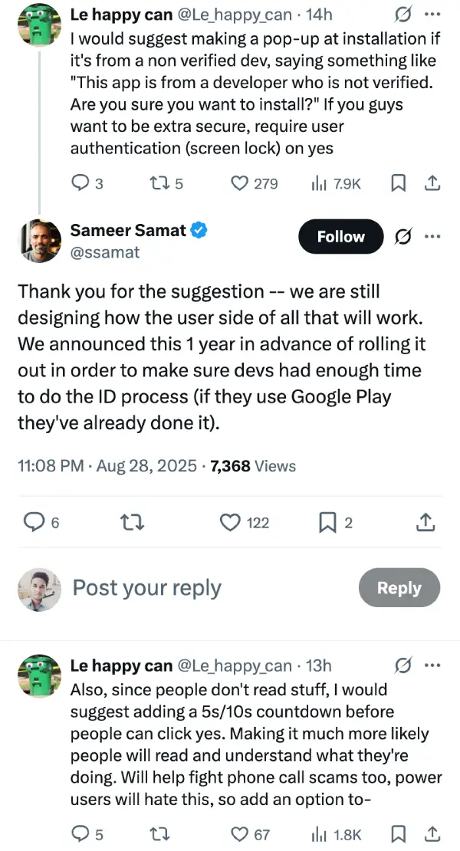Bookmark Sameer Samat's tweet with 2 bookmarks

click(335, 522)
